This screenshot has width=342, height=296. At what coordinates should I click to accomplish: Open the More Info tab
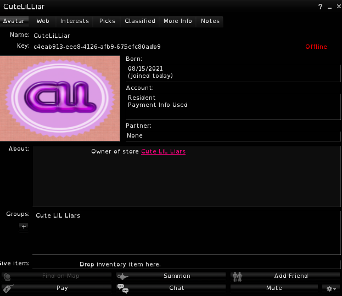pyautogui.click(x=177, y=21)
